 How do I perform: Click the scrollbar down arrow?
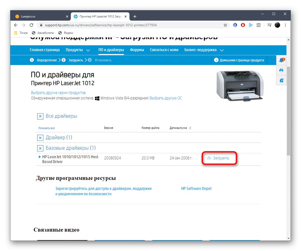click(288, 238)
